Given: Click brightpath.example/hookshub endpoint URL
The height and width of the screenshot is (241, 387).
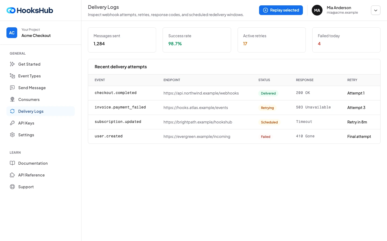Looking at the screenshot, I should 198,122.
